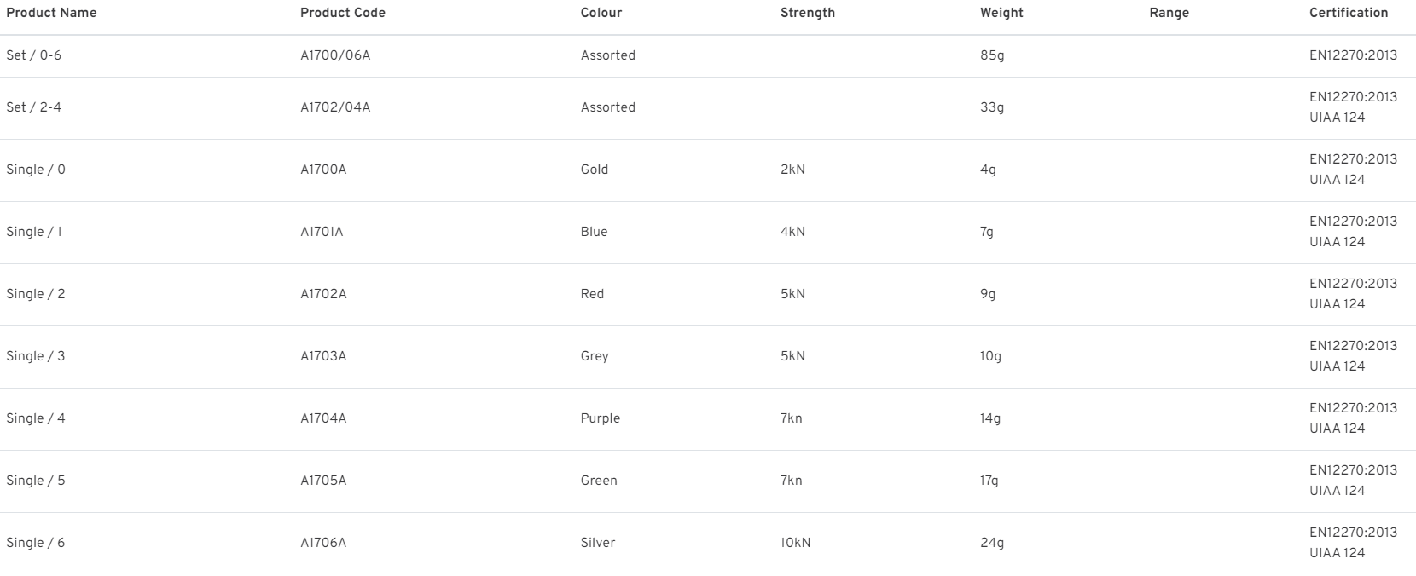
Task: Click product code A1702/04A
Action: pos(335,107)
